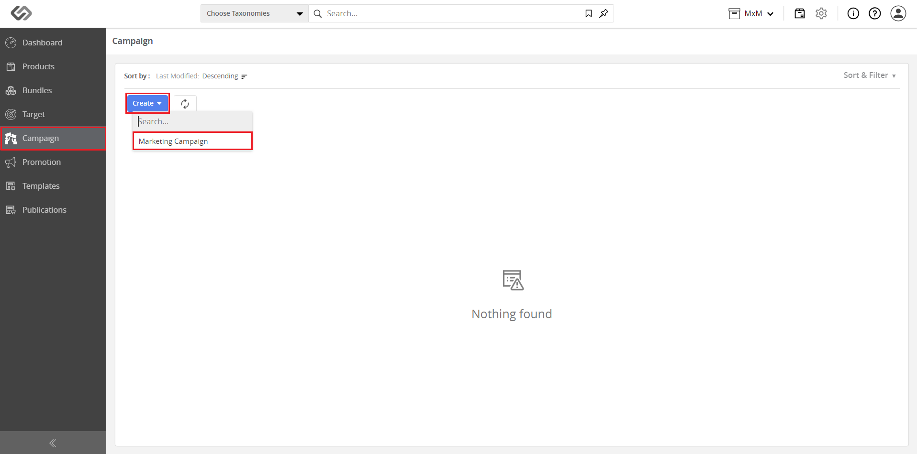This screenshot has height=454, width=917.
Task: Click the bookmark icon in search bar
Action: point(589,13)
